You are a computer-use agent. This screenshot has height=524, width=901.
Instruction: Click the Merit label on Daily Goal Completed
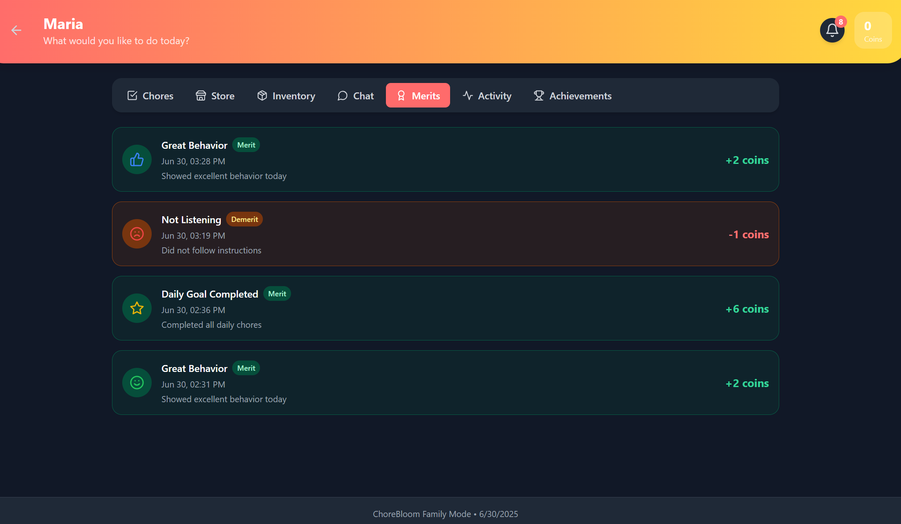(277, 294)
